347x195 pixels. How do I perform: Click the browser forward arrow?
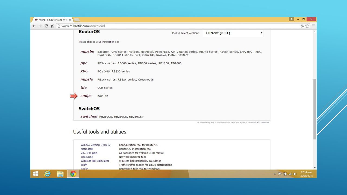point(40,26)
